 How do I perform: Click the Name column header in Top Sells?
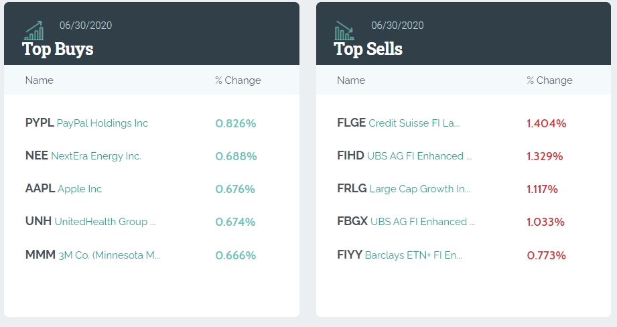point(351,80)
